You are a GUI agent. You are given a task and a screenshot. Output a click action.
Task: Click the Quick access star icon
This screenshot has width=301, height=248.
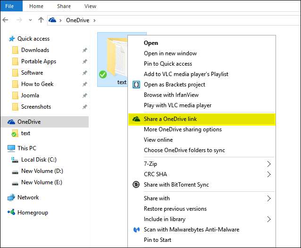[x=11, y=39]
